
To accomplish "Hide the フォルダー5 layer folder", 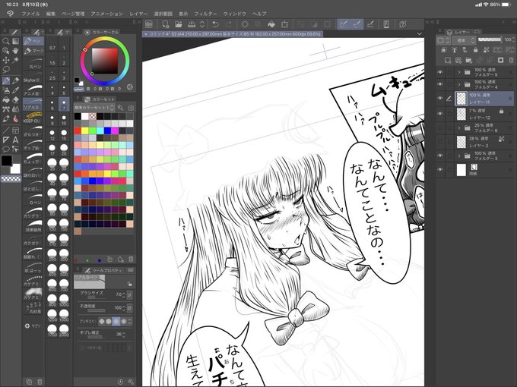I will click(439, 72).
